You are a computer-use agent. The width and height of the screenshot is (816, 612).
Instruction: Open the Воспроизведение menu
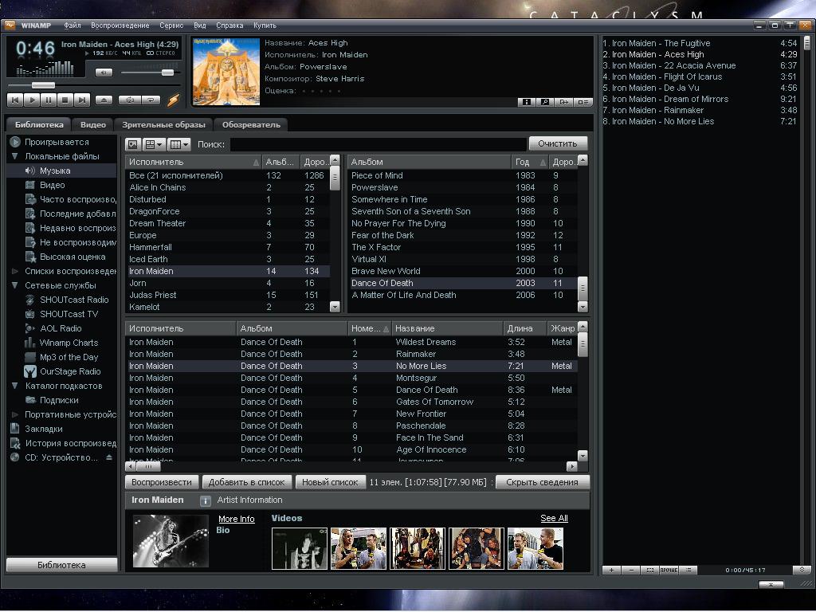click(120, 25)
